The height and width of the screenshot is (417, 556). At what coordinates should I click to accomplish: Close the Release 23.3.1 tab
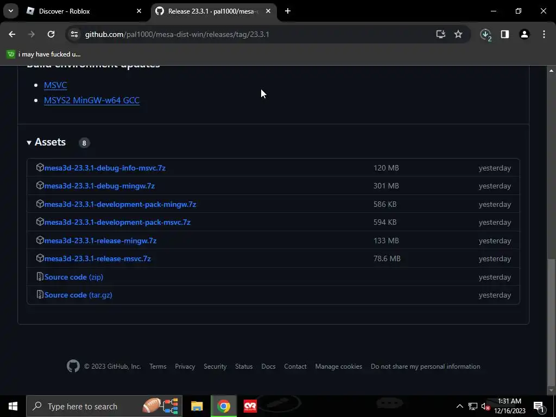268,11
